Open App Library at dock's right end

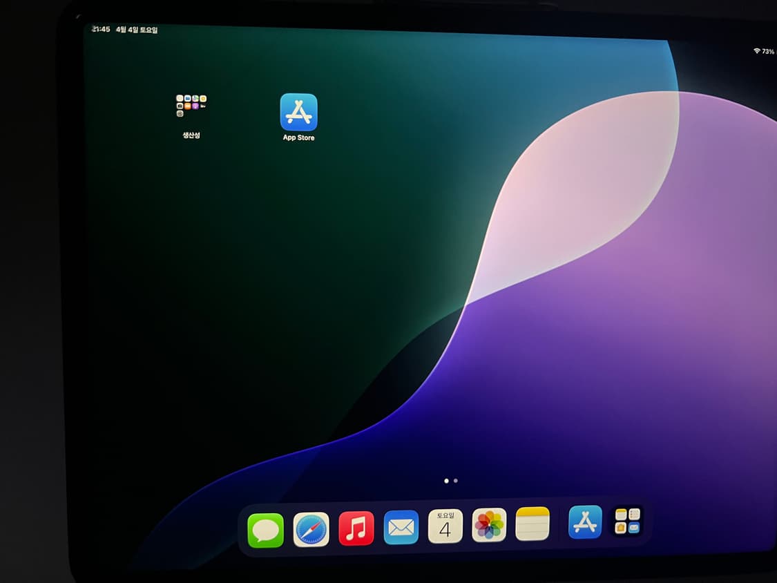(x=628, y=521)
